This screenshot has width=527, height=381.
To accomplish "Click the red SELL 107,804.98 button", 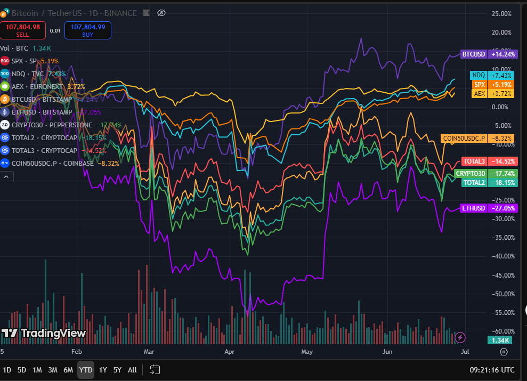I will (23, 30).
